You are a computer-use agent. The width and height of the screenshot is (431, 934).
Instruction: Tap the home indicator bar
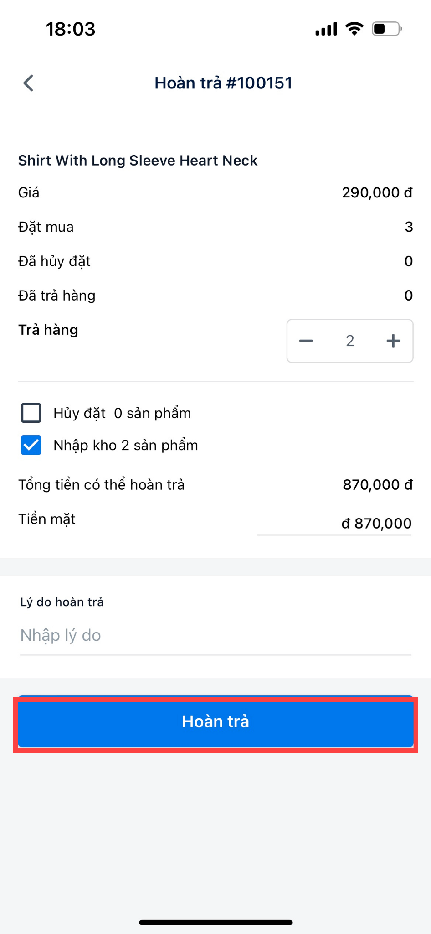(215, 923)
